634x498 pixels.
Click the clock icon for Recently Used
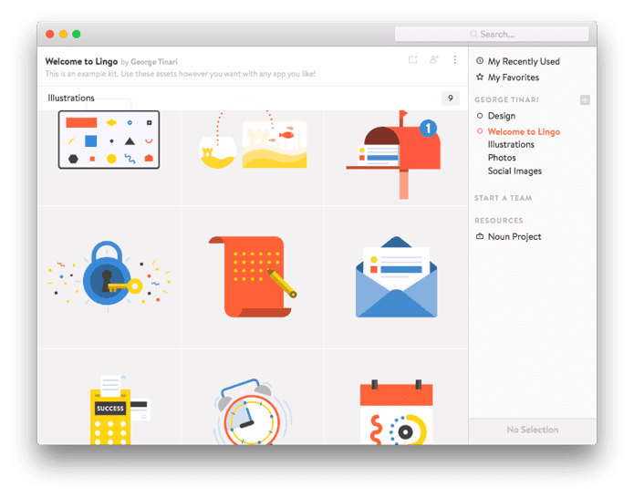[480, 61]
